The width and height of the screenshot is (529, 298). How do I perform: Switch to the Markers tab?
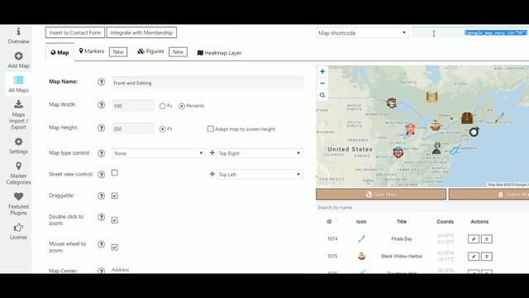[92, 51]
